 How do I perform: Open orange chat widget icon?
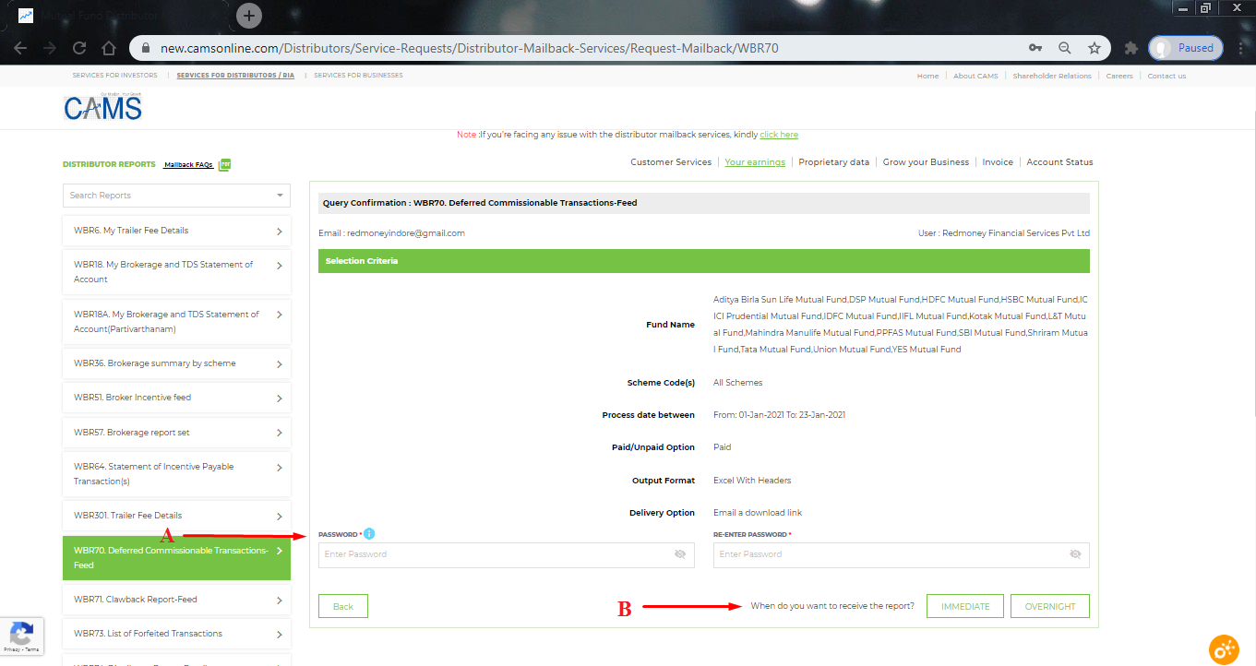click(x=1224, y=649)
